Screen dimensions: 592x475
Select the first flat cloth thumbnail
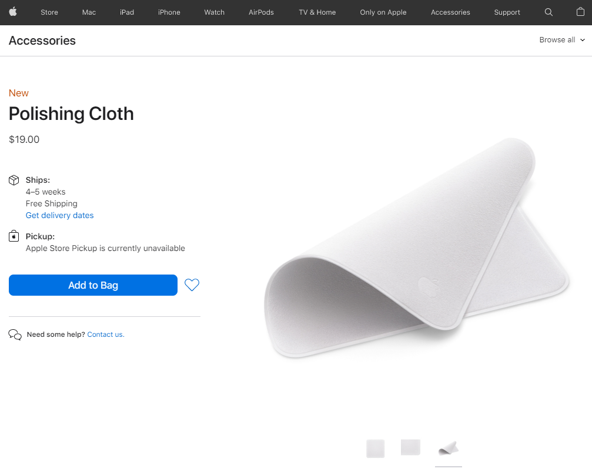(x=375, y=448)
